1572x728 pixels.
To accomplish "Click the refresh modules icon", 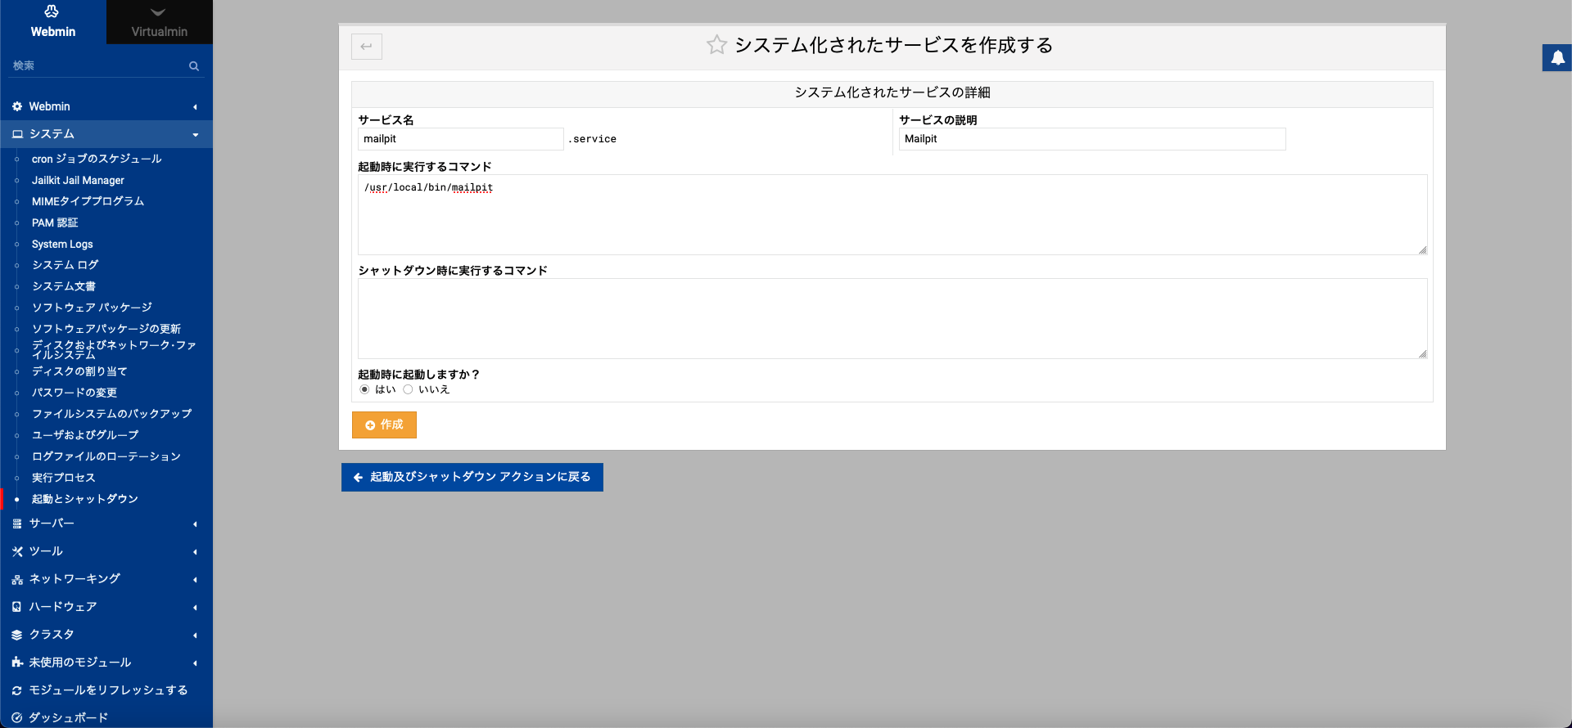I will coord(17,690).
